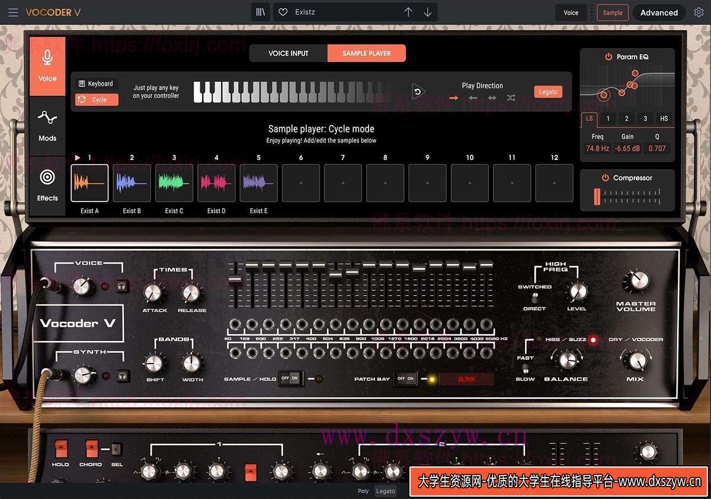Click the Release time knob

coord(191,292)
